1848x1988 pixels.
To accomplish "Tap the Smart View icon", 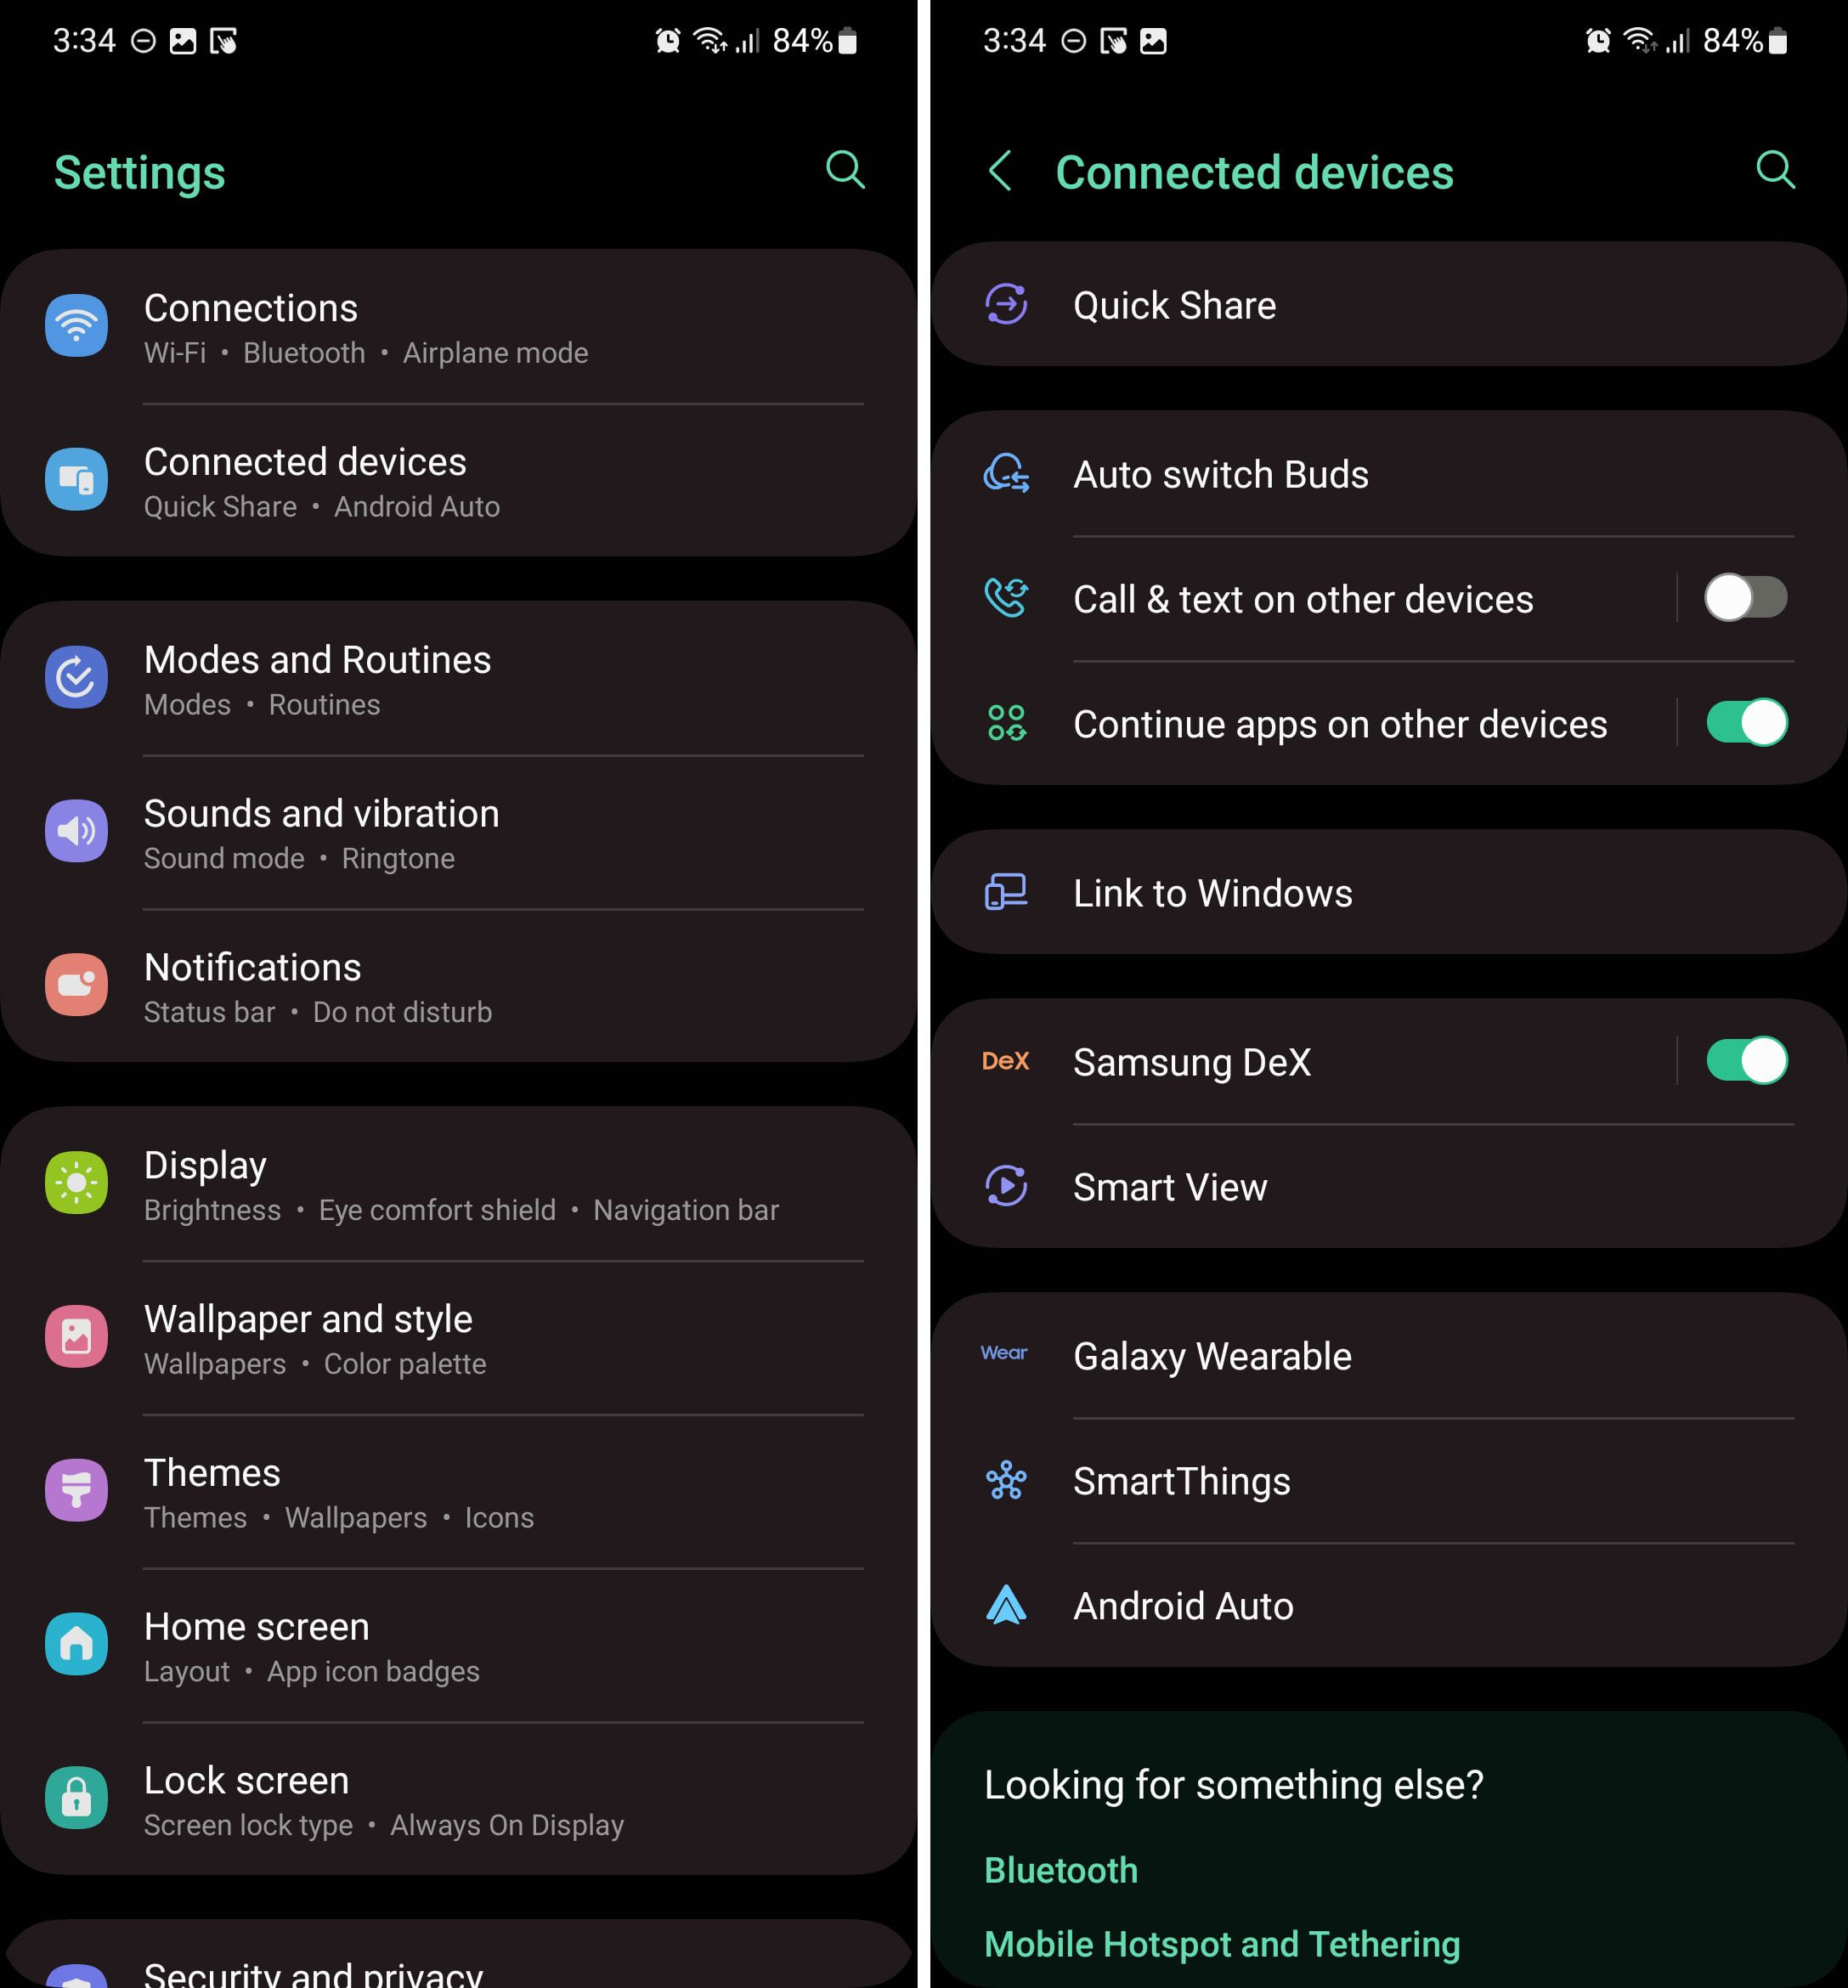I will (x=1006, y=1186).
